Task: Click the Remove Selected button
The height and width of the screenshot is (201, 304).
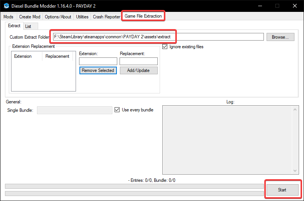Action: [x=98, y=70]
